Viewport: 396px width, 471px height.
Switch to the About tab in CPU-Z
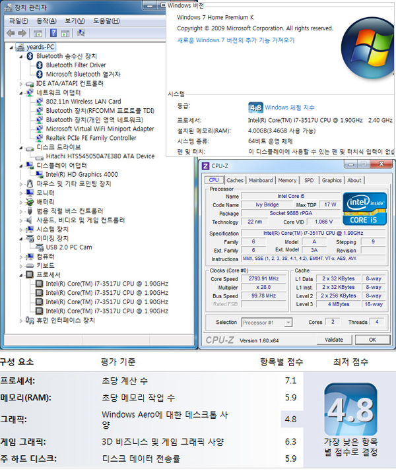(354, 180)
